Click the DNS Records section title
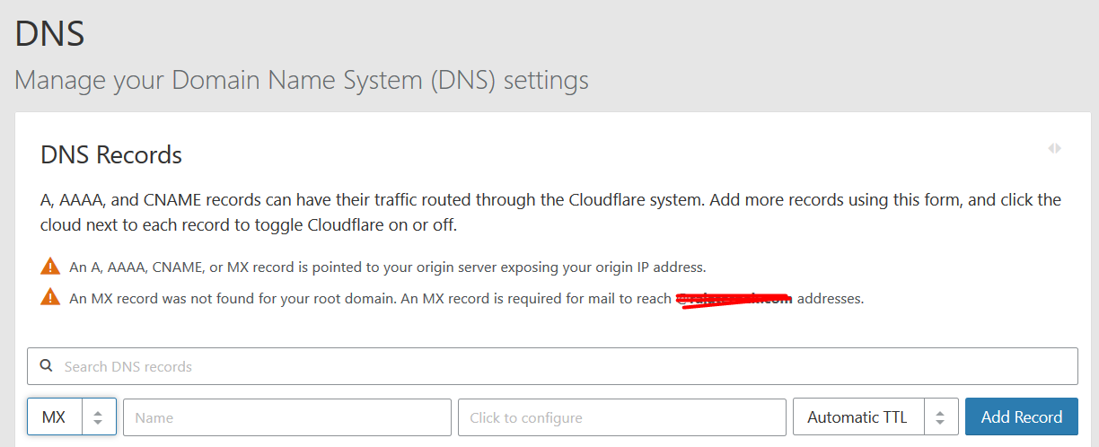Viewport: 1099px width, 447px height. (111, 155)
